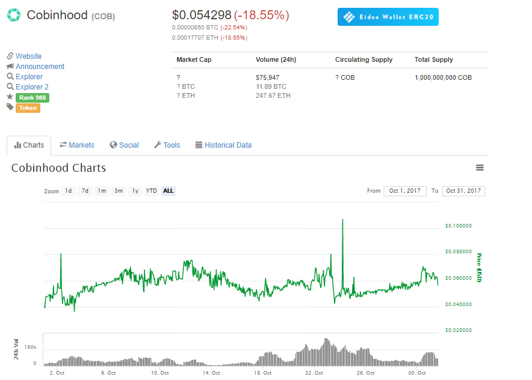Open the Website link
Image resolution: width=532 pixels, height=380 pixels.
click(28, 56)
